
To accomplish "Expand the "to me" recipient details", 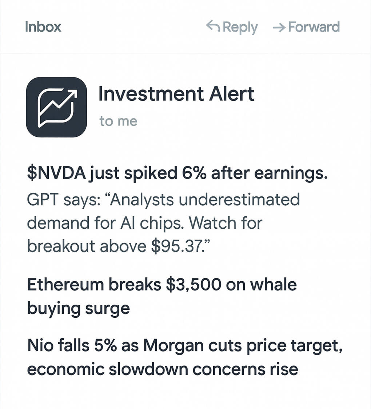I will 118,121.
